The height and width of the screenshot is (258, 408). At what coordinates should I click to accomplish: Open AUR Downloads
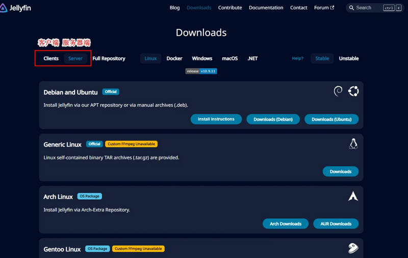(x=336, y=224)
